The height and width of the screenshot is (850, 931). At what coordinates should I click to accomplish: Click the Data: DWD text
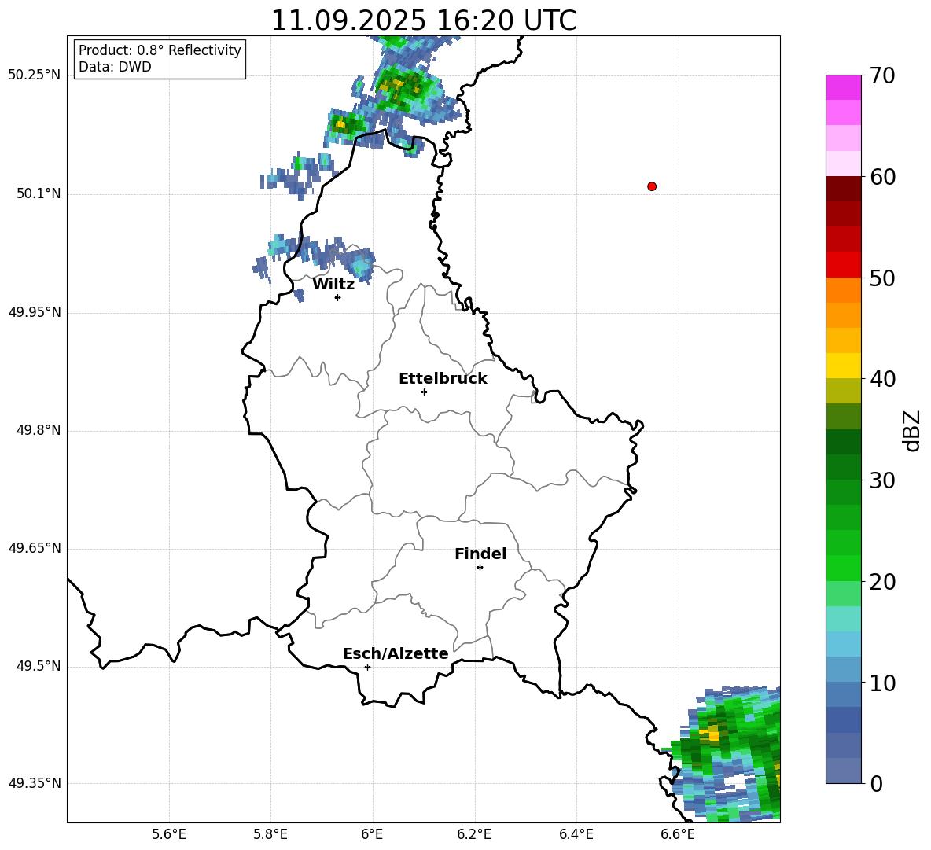pos(115,67)
